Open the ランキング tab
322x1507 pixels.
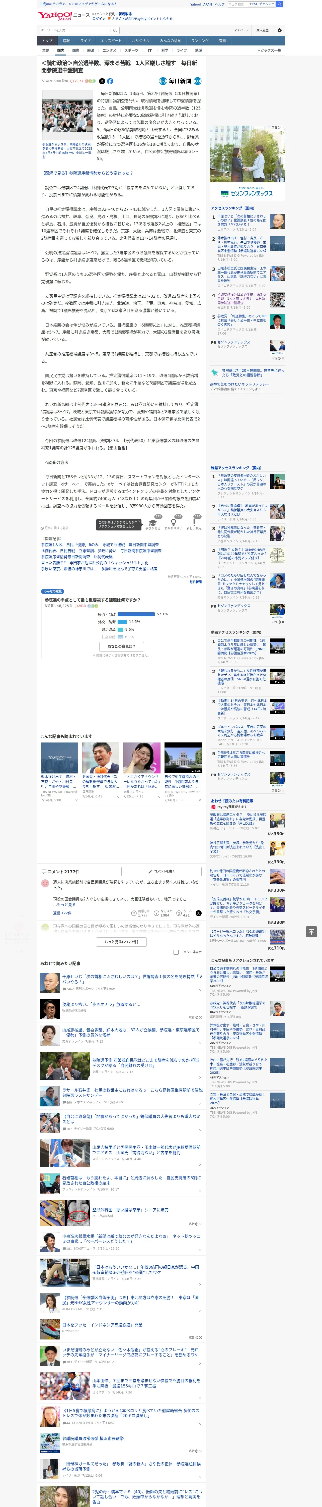200,41
